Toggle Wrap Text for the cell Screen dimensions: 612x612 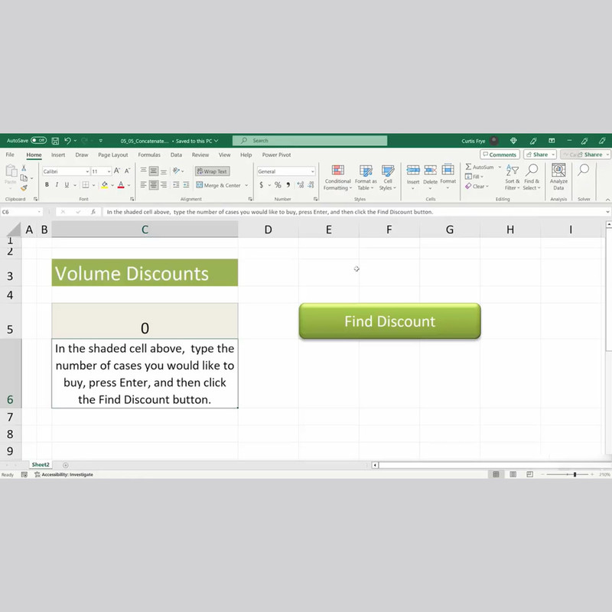click(x=212, y=171)
